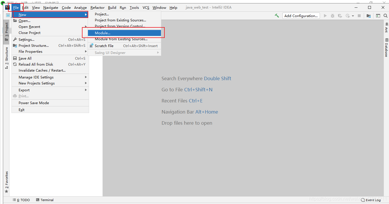Expand the New Projects Settings submenu
The width and height of the screenshot is (389, 204).
pyautogui.click(x=50, y=83)
